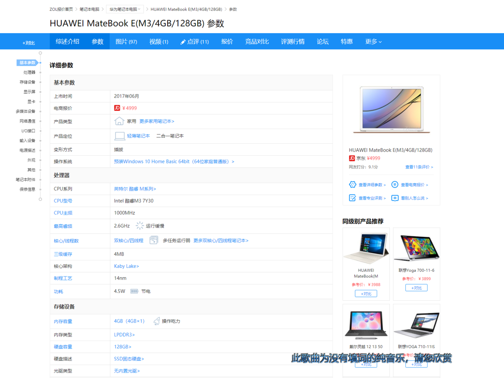Click the house icon for 家用 product type
Viewport: 504px width, 378px height.
pyautogui.click(x=119, y=121)
